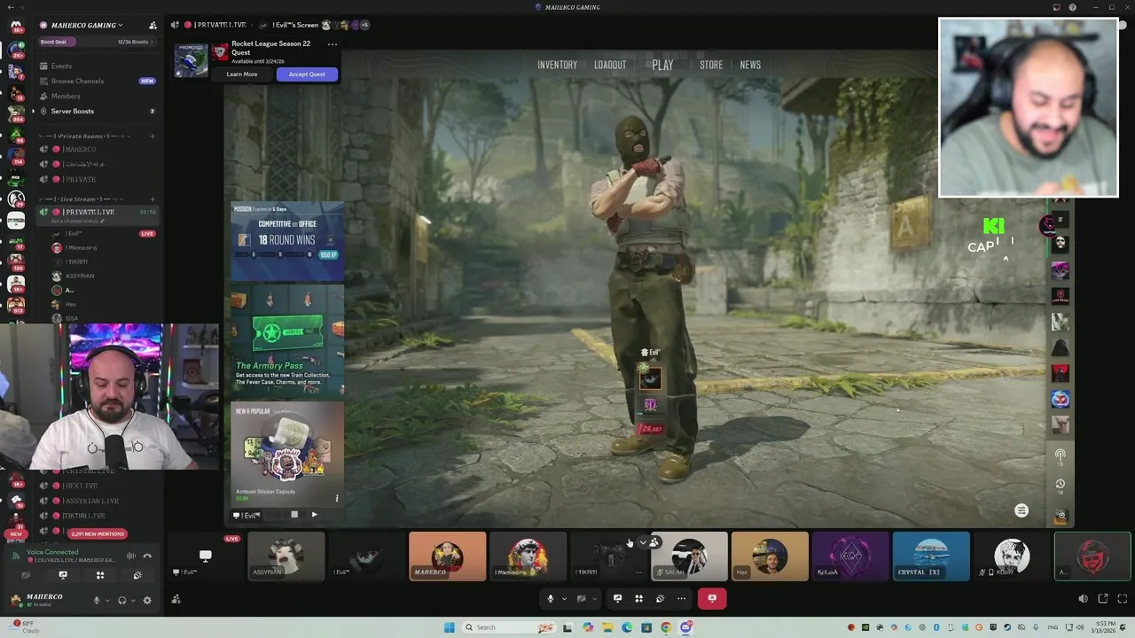Open microphone options in call bar
Image resolution: width=1135 pixels, height=638 pixels.
tap(564, 598)
